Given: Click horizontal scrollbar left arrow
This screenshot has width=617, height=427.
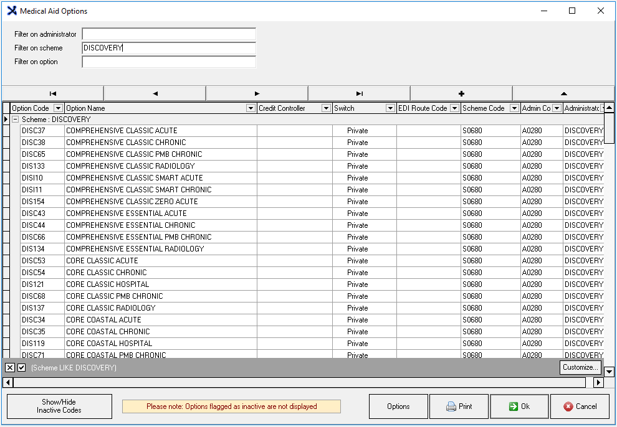Looking at the screenshot, I should click(x=8, y=382).
